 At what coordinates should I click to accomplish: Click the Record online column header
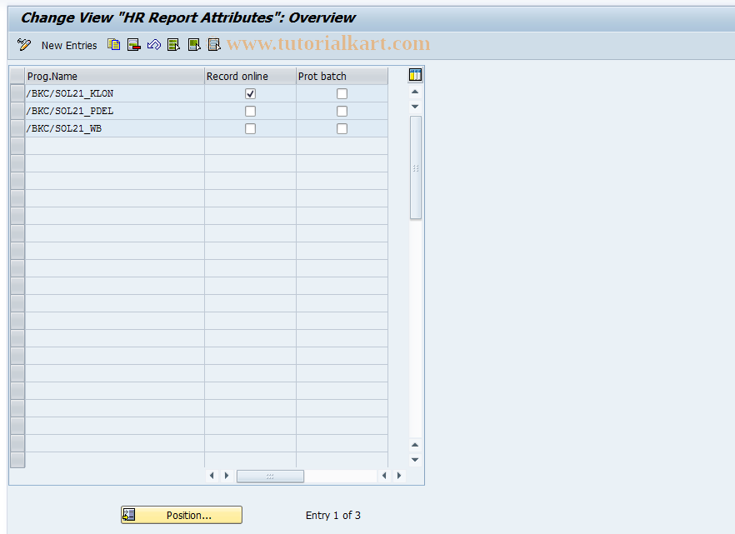[x=250, y=76]
